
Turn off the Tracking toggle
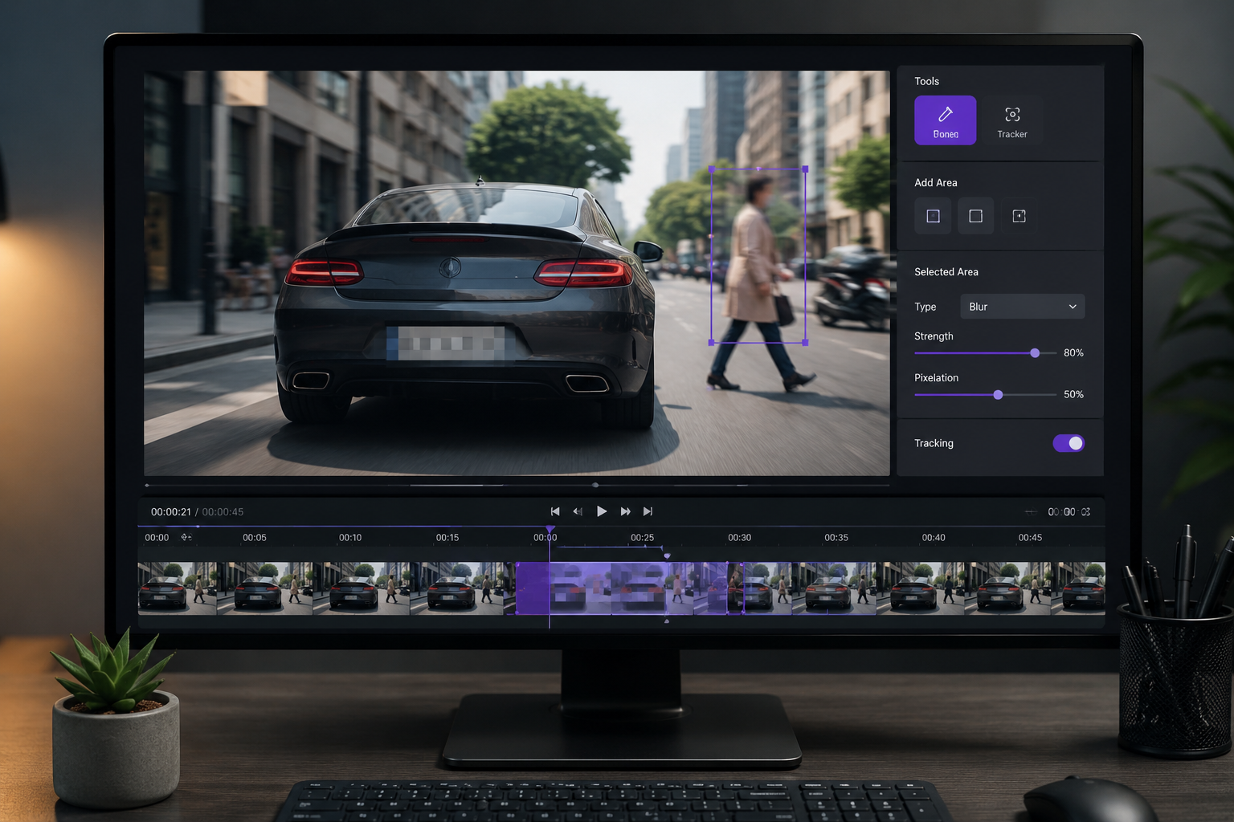tap(1069, 443)
